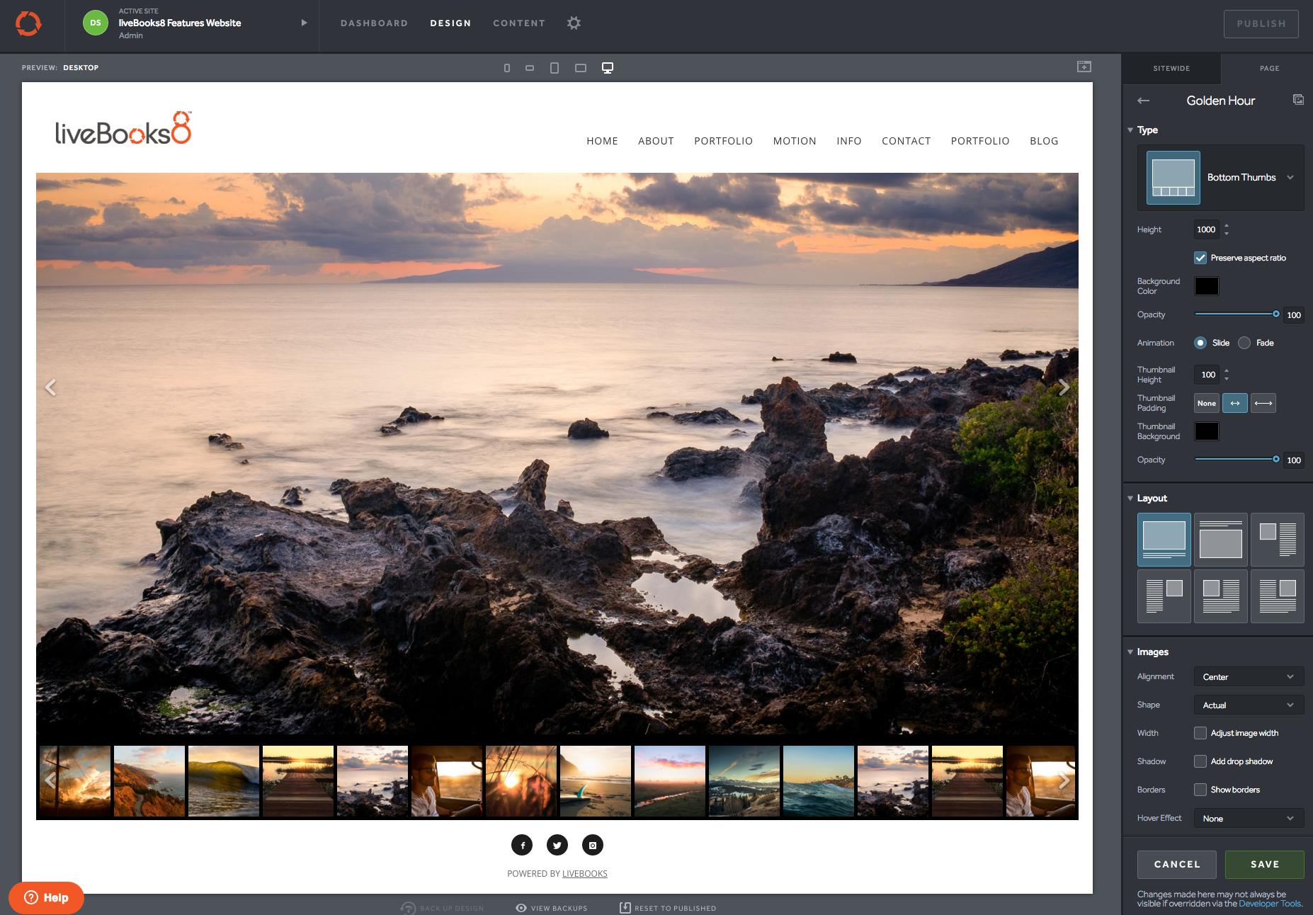Select the Fade animation option
This screenshot has width=1313, height=915.
(1244, 343)
